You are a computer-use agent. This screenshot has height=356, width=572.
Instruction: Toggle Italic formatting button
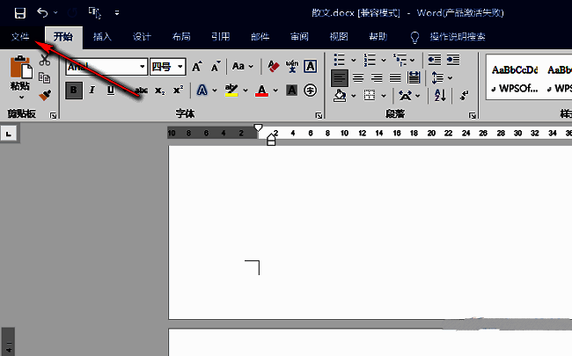tap(92, 91)
